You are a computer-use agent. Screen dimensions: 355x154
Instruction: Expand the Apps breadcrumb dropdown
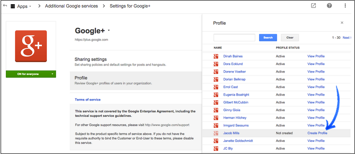(30, 7)
